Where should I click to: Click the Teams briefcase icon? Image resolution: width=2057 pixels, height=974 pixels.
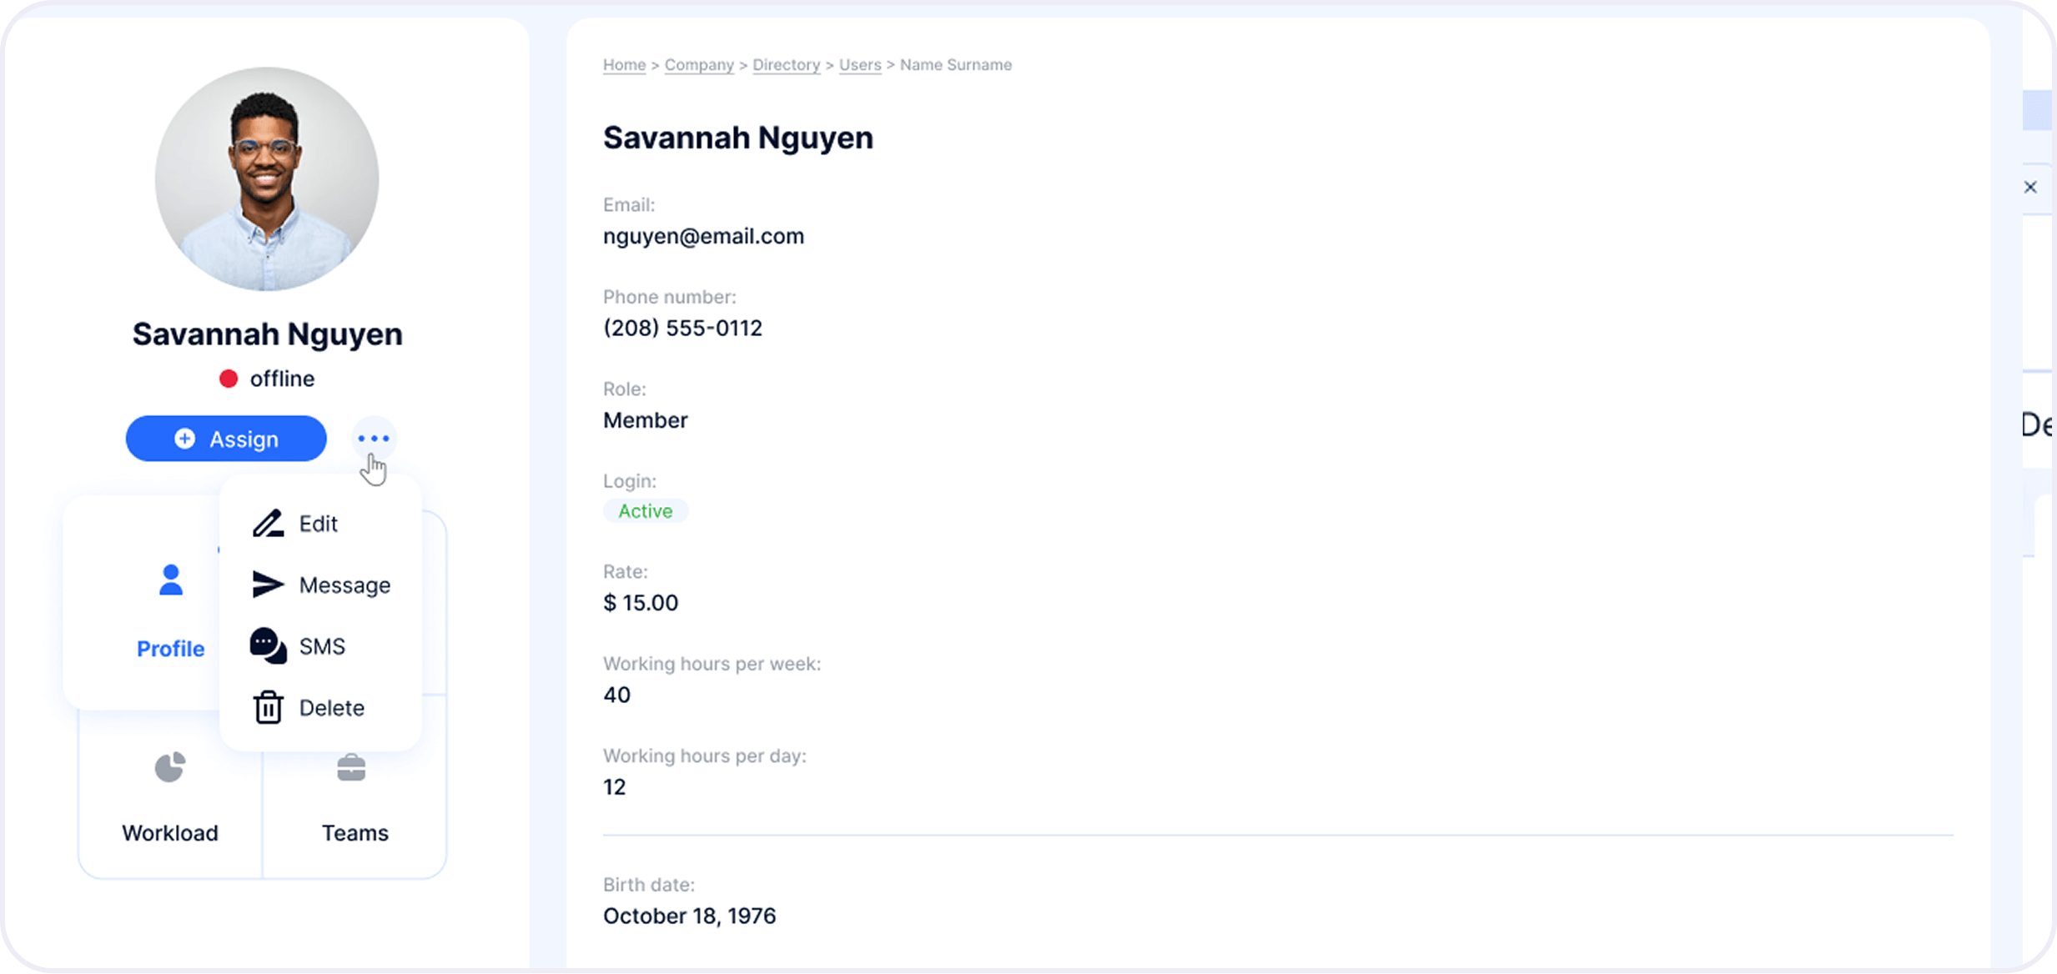[x=351, y=767]
